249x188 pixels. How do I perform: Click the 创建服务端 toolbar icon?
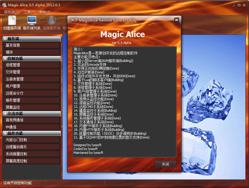tap(12, 20)
